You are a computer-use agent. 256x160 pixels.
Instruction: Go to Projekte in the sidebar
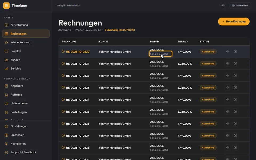coord(26,51)
